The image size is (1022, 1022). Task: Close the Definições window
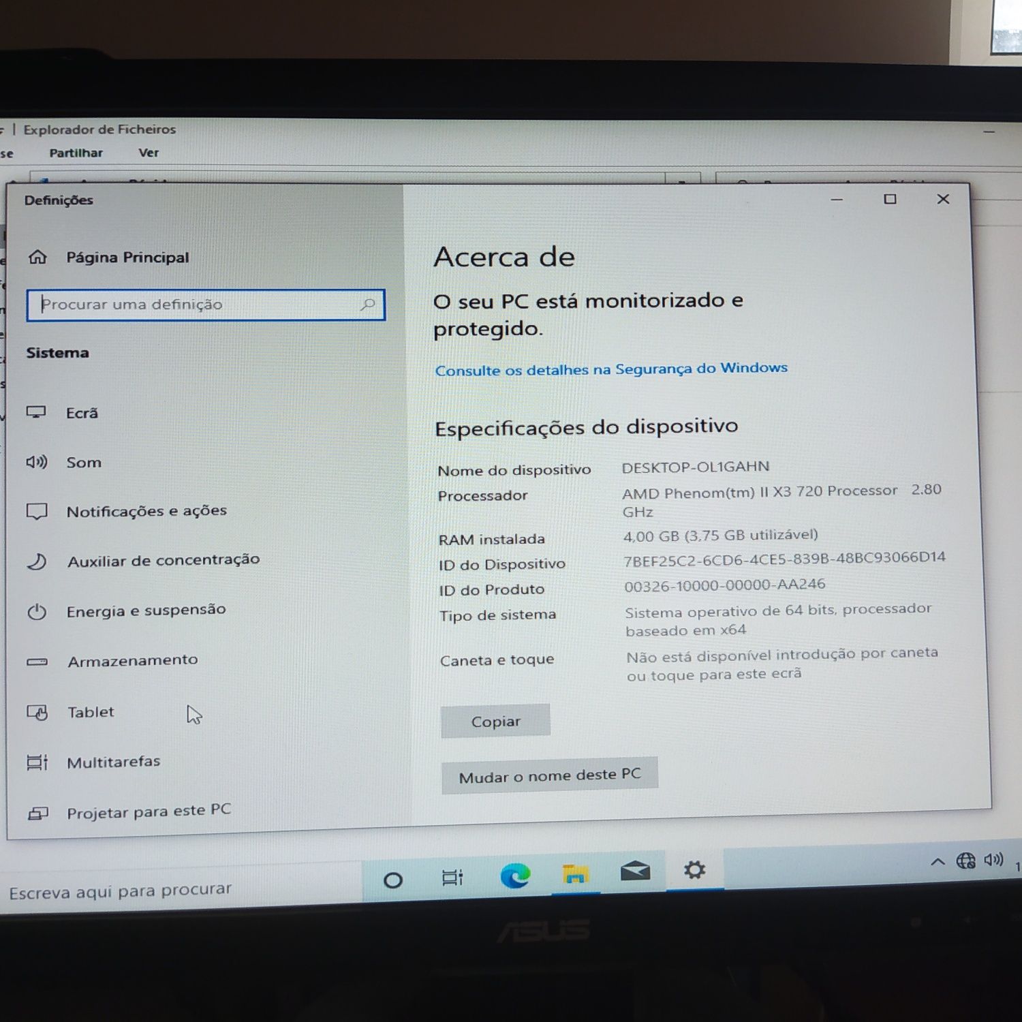[943, 199]
